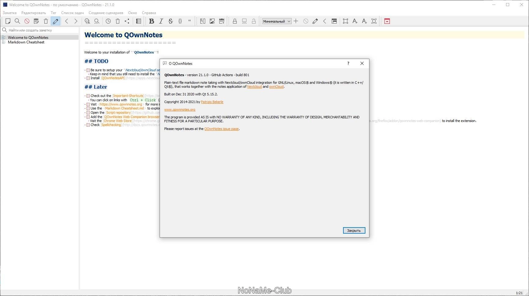
Task: Insert date with calendar icon
Action: [222, 21]
